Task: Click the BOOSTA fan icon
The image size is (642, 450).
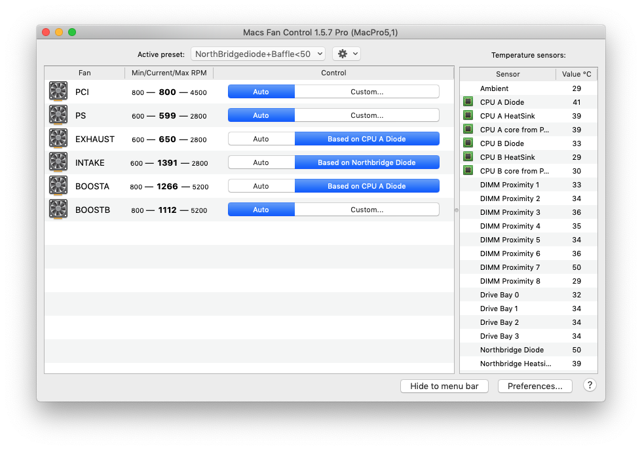Action: (x=58, y=185)
